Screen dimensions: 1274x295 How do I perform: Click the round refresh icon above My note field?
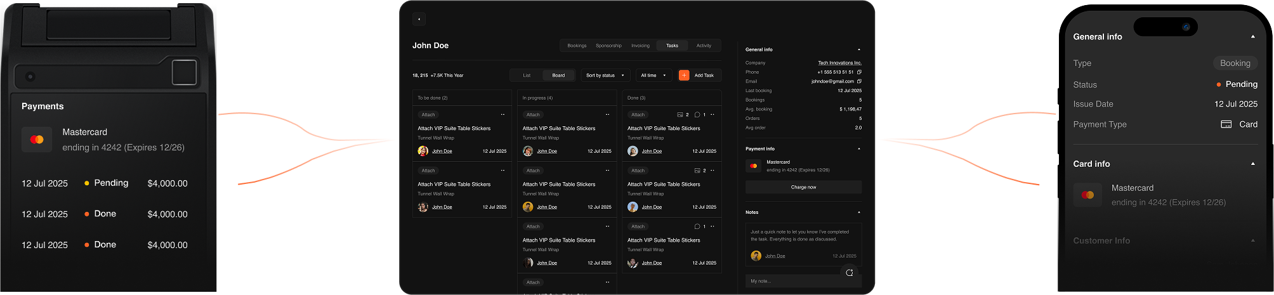[x=850, y=273]
